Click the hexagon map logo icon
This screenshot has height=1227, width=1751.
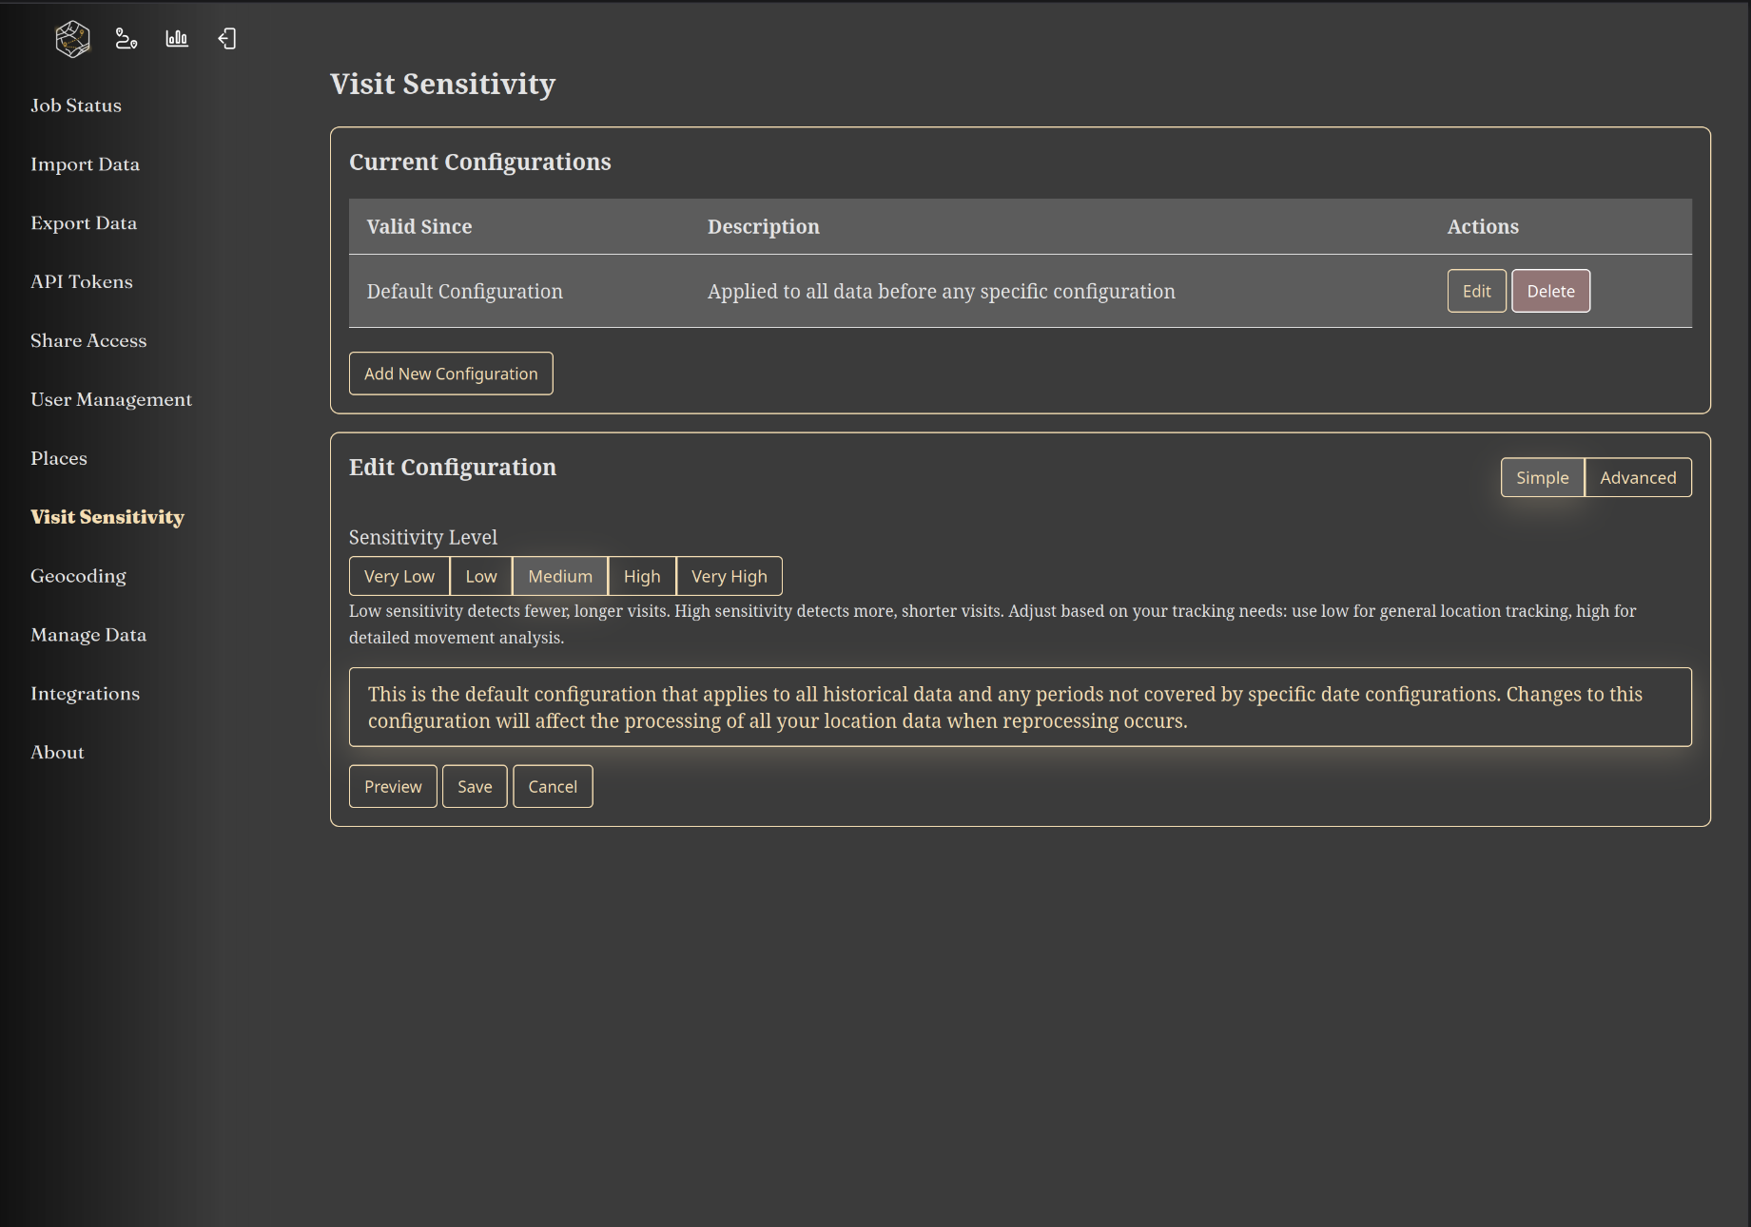point(72,39)
